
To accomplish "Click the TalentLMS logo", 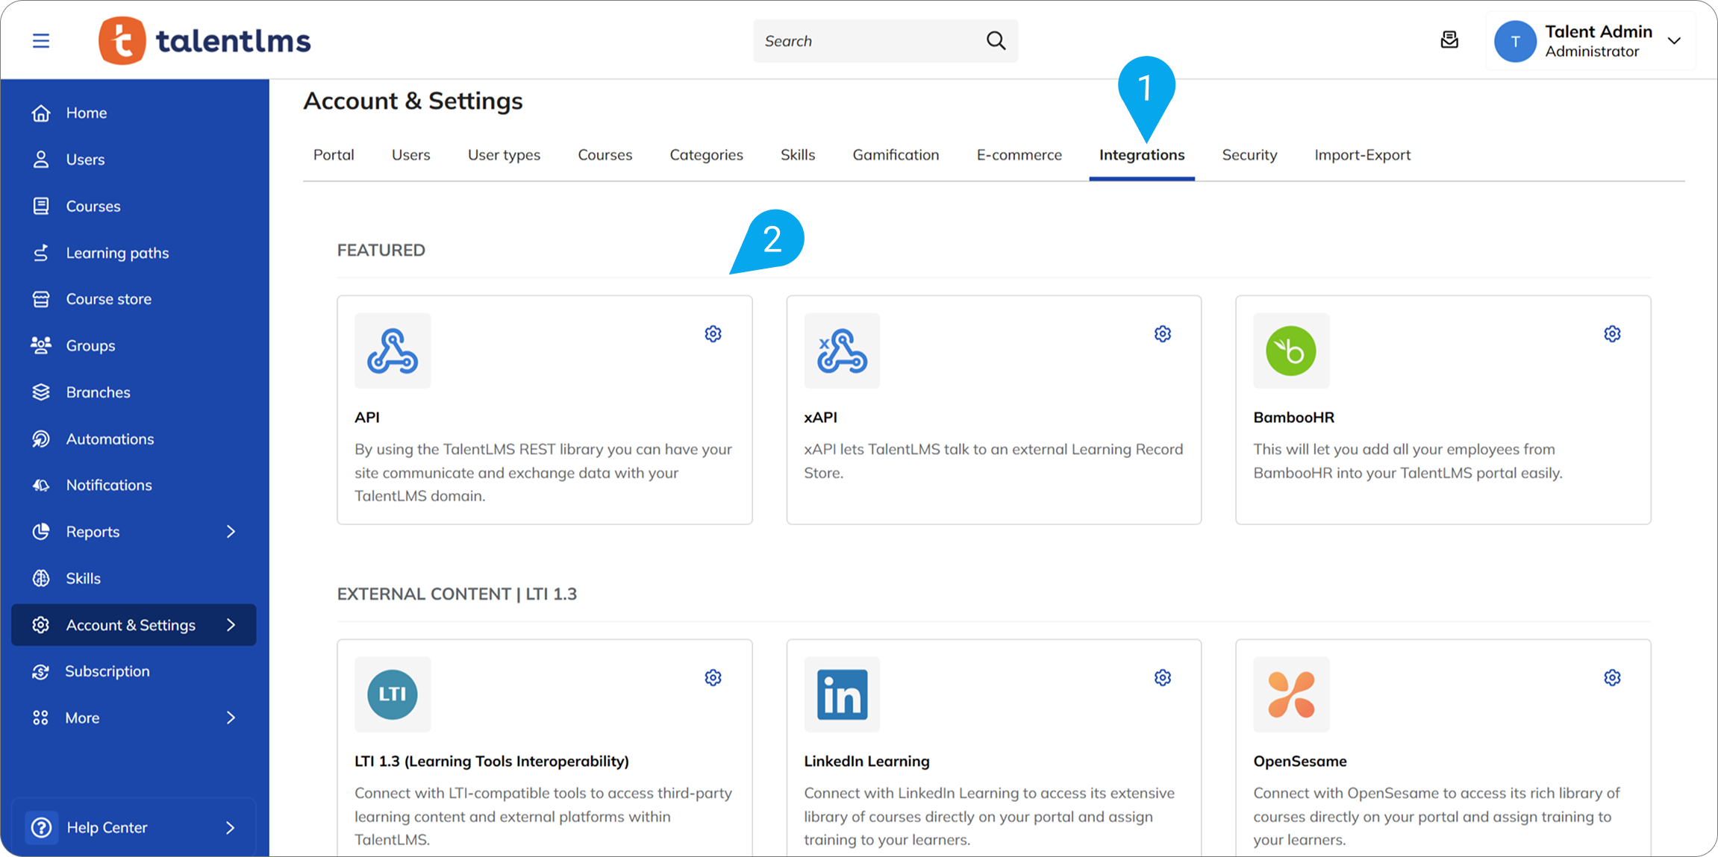I will tap(204, 41).
